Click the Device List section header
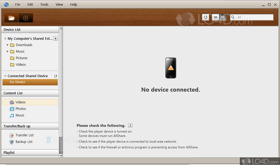Viewport: 280px width, 165px height. tap(30, 29)
